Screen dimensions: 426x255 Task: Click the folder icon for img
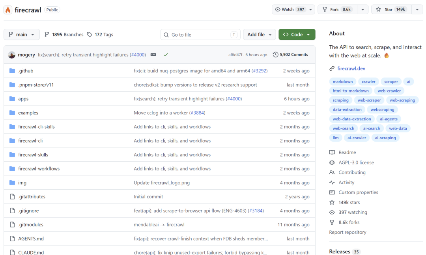[x=12, y=183]
